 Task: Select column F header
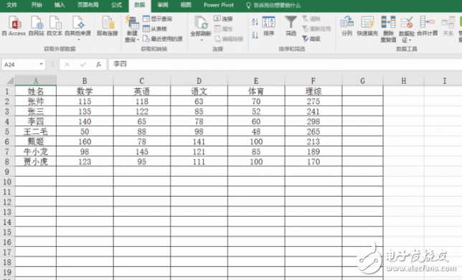click(313, 80)
